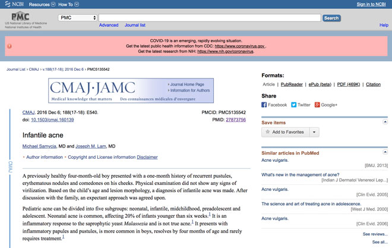The image size is (392, 248).
Task: Click the CMAJ journal citation link
Action: 29,112
